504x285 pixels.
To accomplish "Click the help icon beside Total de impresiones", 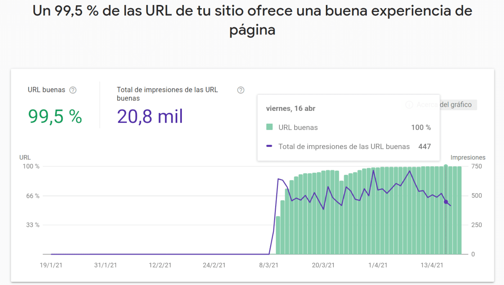I will pos(241,90).
